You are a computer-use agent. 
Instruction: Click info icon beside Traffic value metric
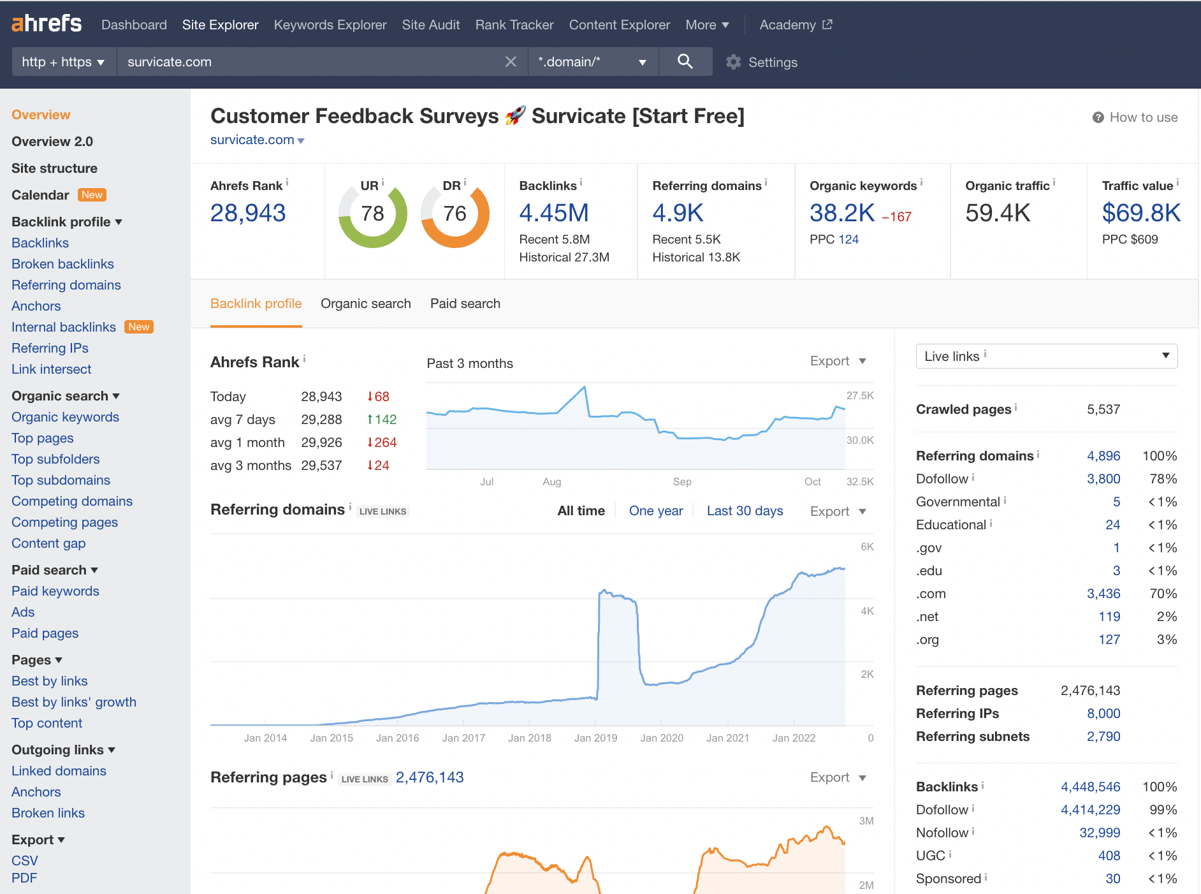(1177, 182)
